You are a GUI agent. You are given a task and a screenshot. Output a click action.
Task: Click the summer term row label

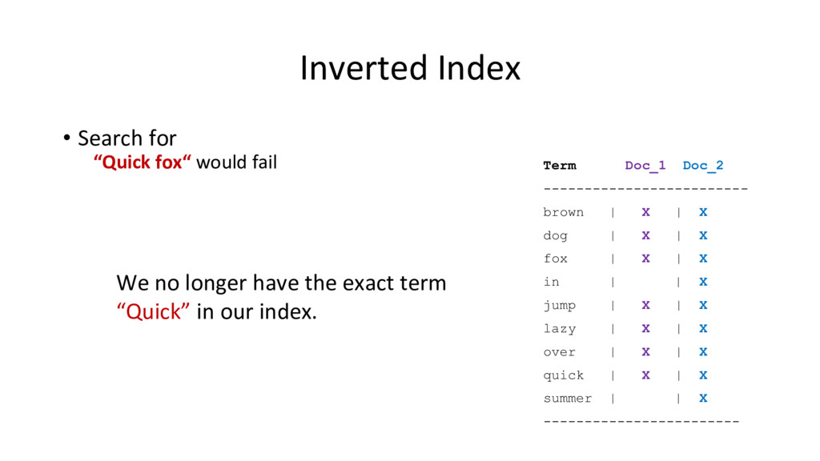[x=568, y=399]
